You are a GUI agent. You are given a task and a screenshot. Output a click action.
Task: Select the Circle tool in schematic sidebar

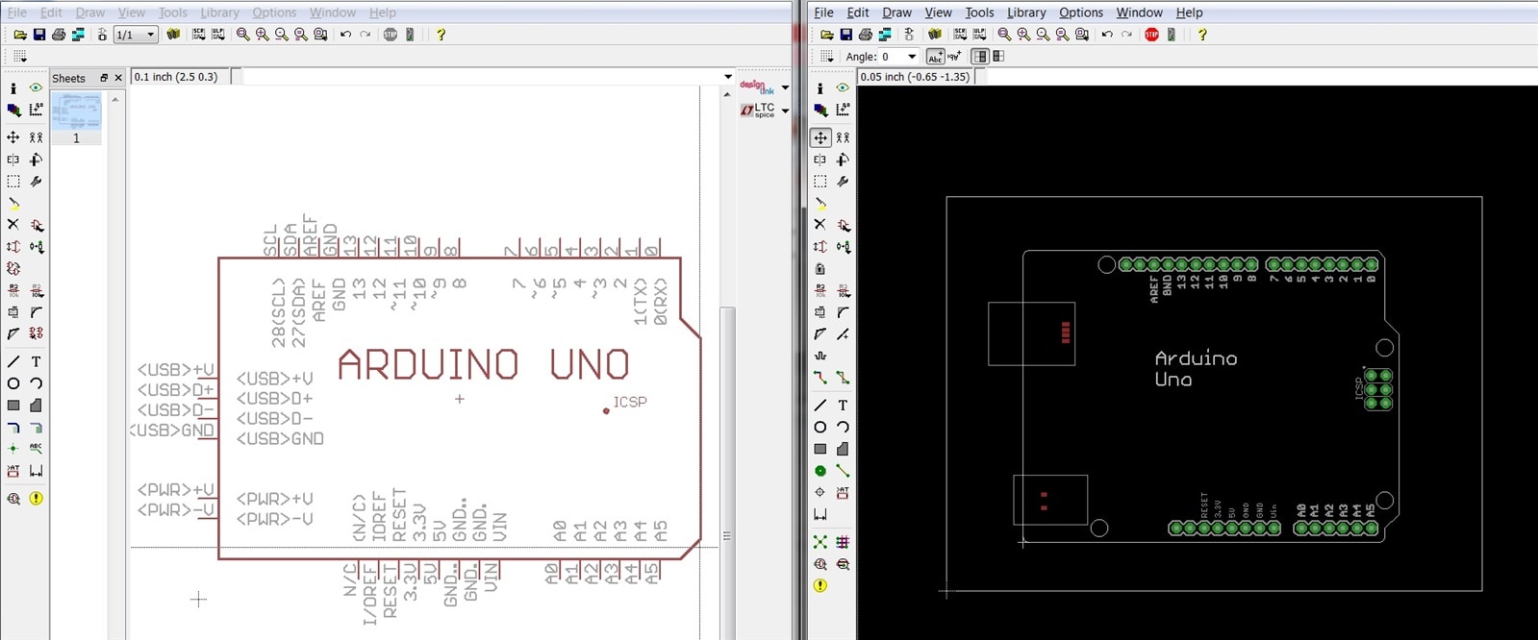pyautogui.click(x=13, y=383)
